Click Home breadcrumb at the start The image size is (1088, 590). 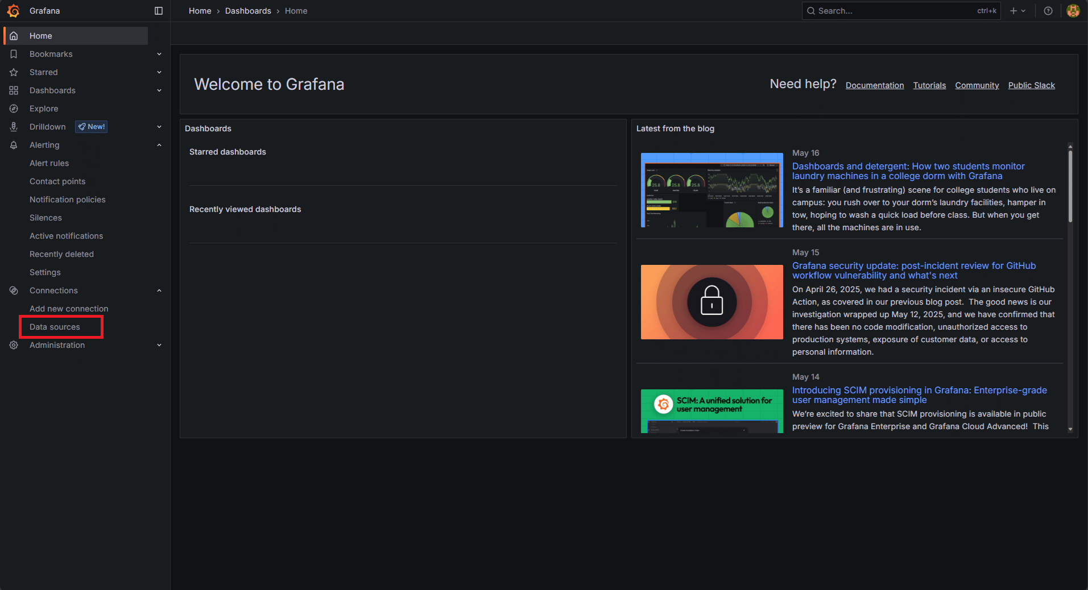click(200, 11)
